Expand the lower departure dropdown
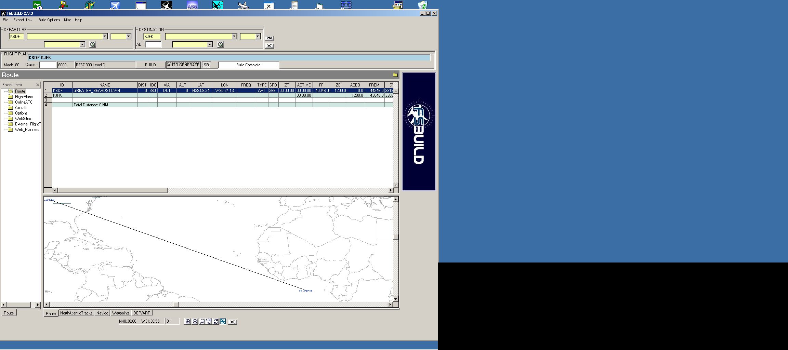The width and height of the screenshot is (788, 350). pos(82,44)
